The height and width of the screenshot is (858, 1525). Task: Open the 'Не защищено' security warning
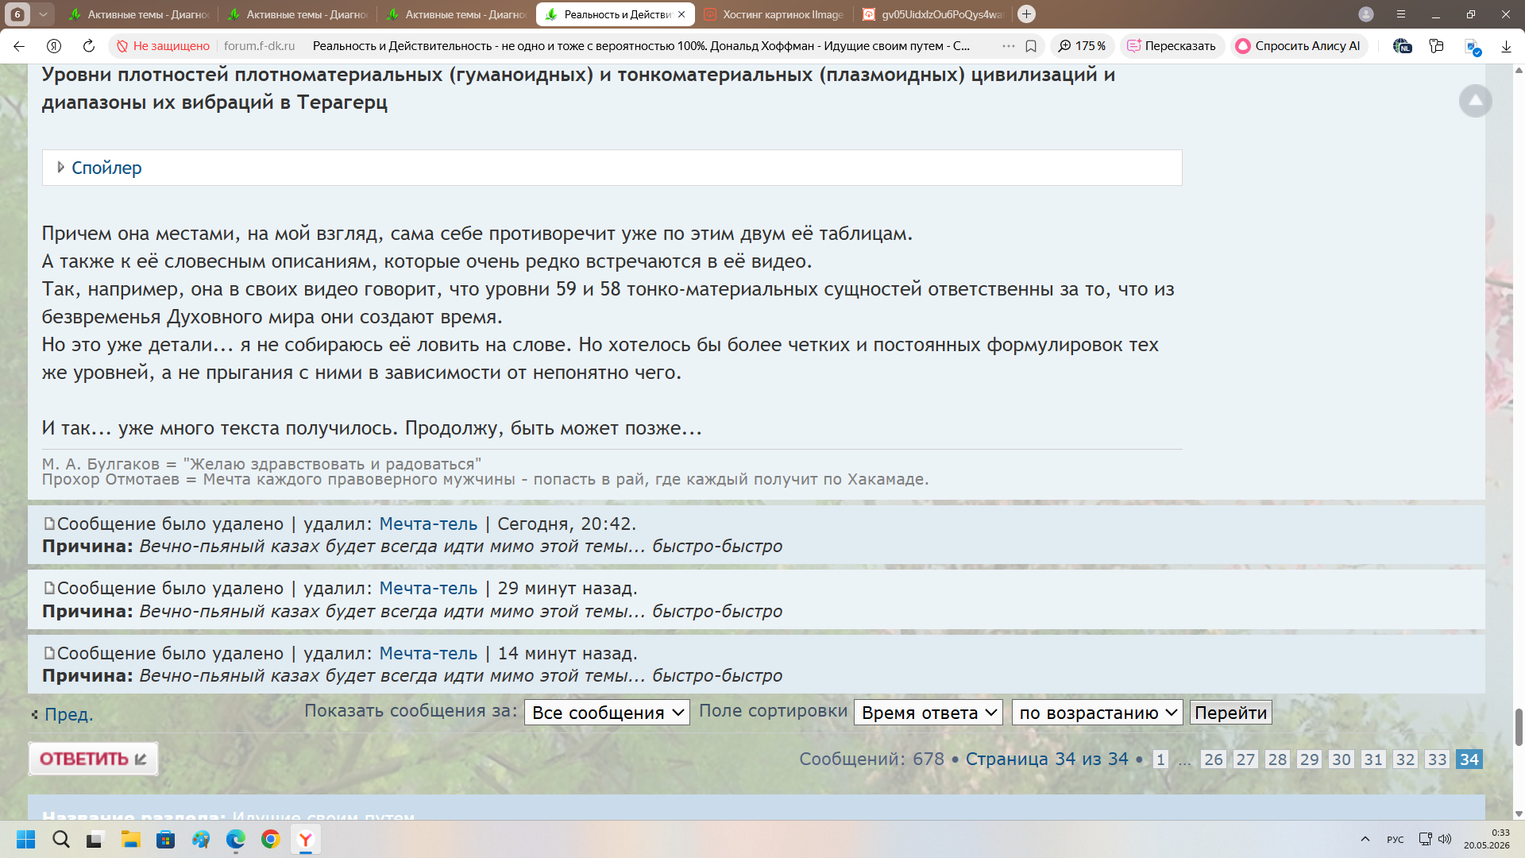[x=163, y=46]
